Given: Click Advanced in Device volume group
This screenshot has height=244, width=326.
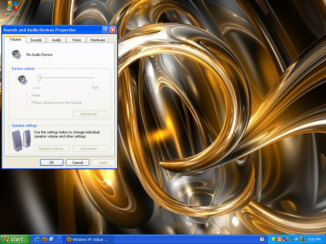Looking at the screenshot, I should click(x=90, y=114).
